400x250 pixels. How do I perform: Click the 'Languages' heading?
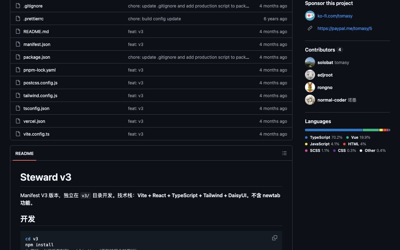pos(318,121)
